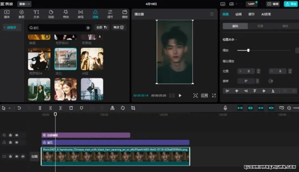Align clip to the right edge
Image resolution: width=299 pixels, height=172 pixels.
246,91
